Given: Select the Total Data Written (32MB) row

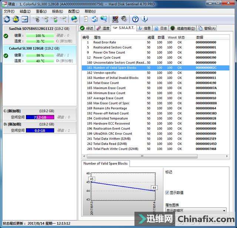Looking at the screenshot, I should pos(156,139).
